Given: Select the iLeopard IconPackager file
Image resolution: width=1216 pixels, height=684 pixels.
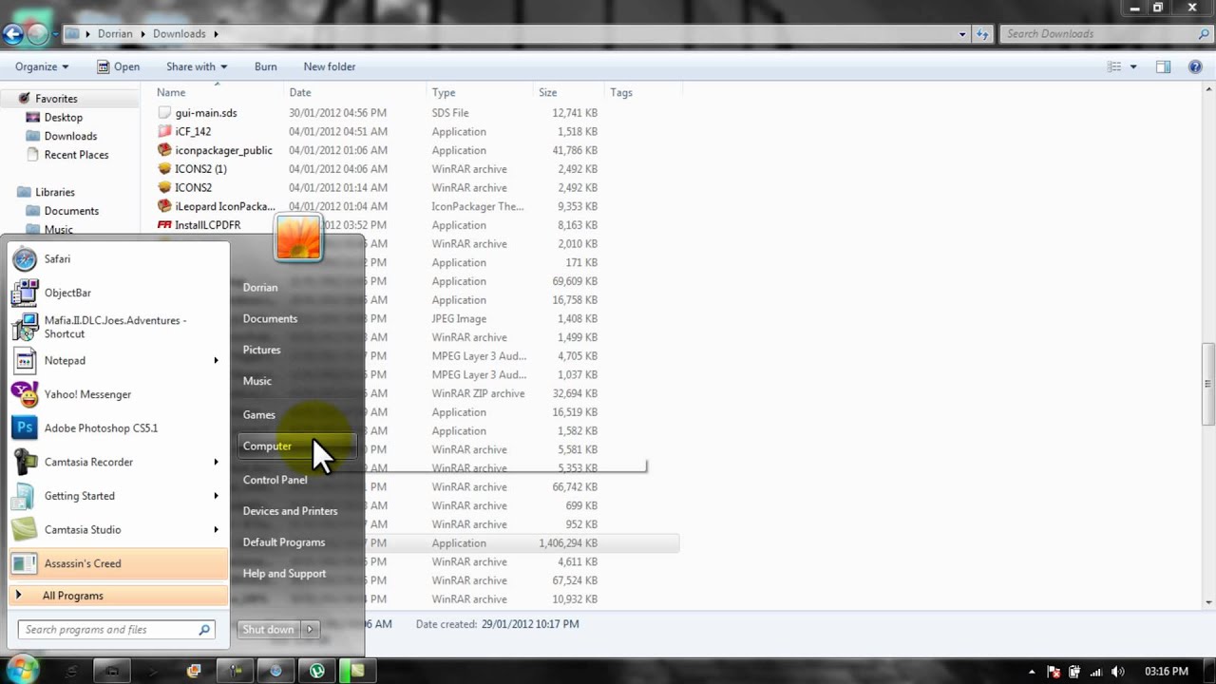Looking at the screenshot, I should tap(224, 206).
